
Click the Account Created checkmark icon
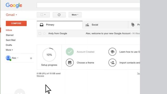[70, 52]
